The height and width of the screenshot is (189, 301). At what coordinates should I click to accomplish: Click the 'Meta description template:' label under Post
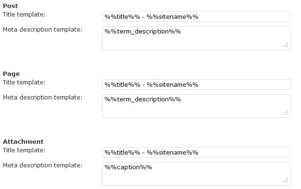43,29
